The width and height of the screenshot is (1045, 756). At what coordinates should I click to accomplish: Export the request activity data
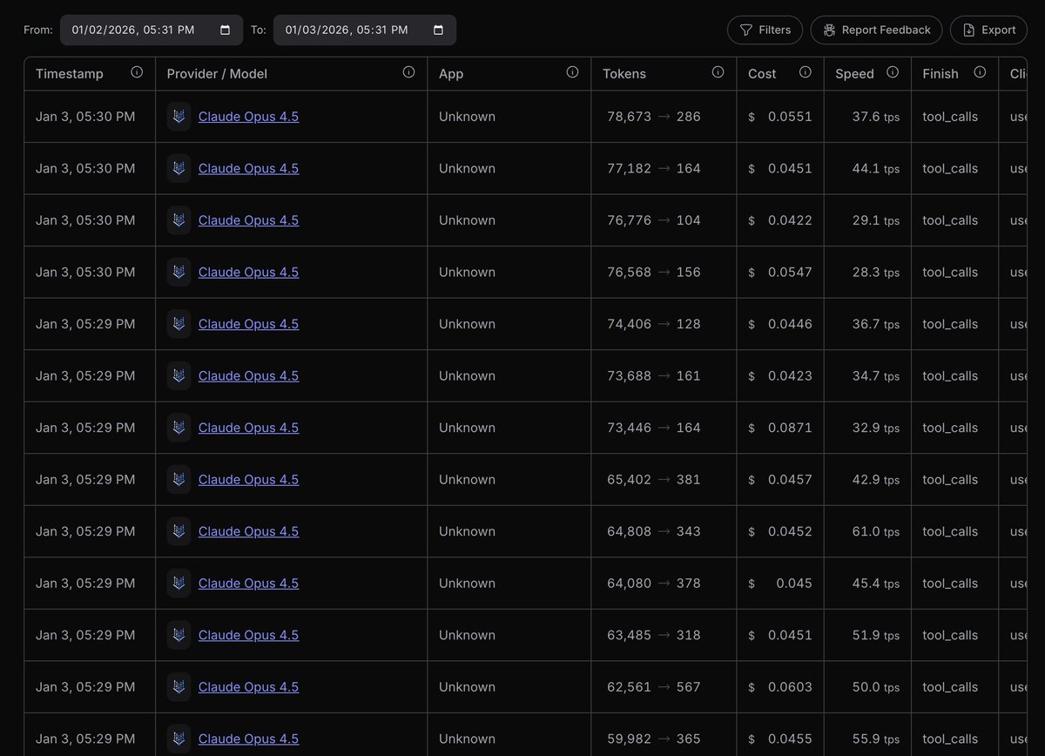coord(988,29)
